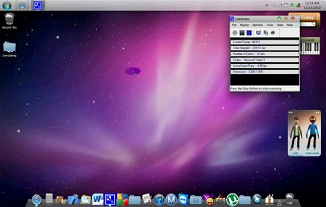Open the blue play button dock icon

tap(257, 199)
